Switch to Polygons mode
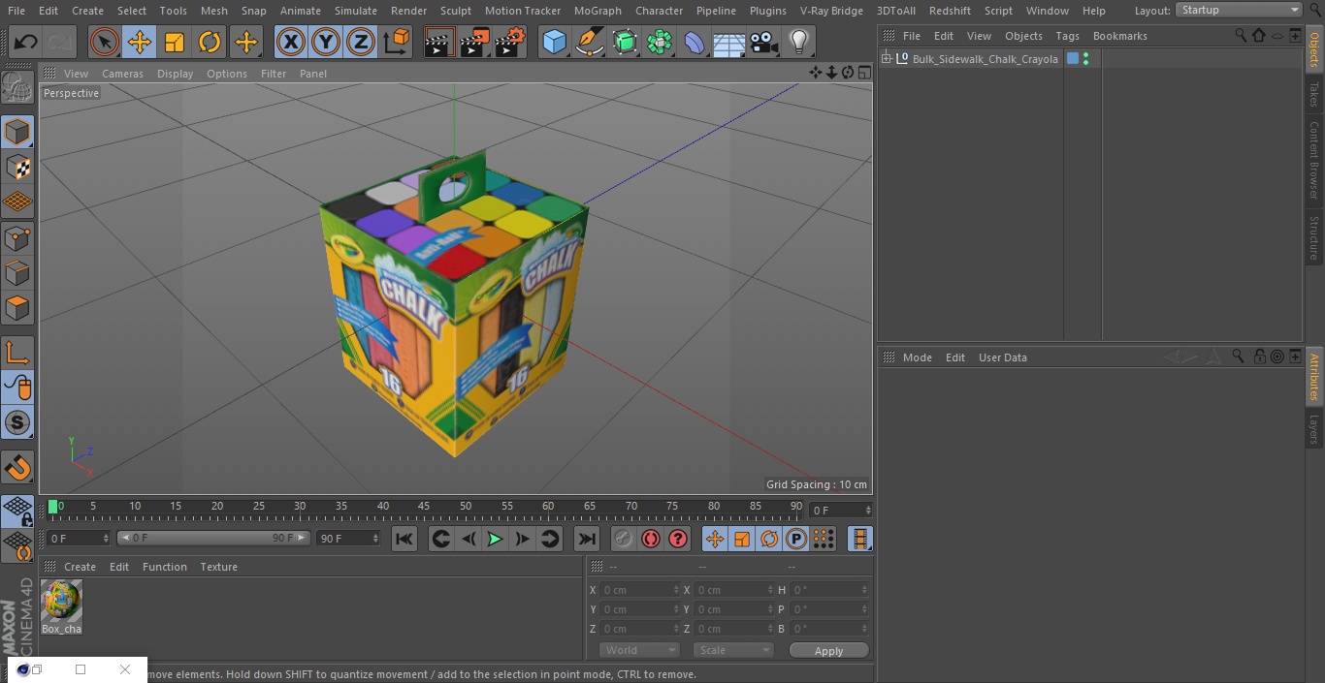This screenshot has width=1325, height=683. click(x=17, y=308)
